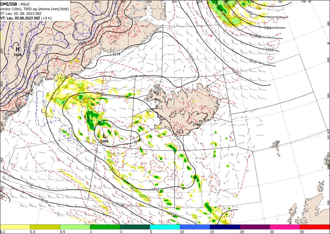This screenshot has width=330, height=234.
Task: Click the 1002 isobar label
Action: coord(250,13)
